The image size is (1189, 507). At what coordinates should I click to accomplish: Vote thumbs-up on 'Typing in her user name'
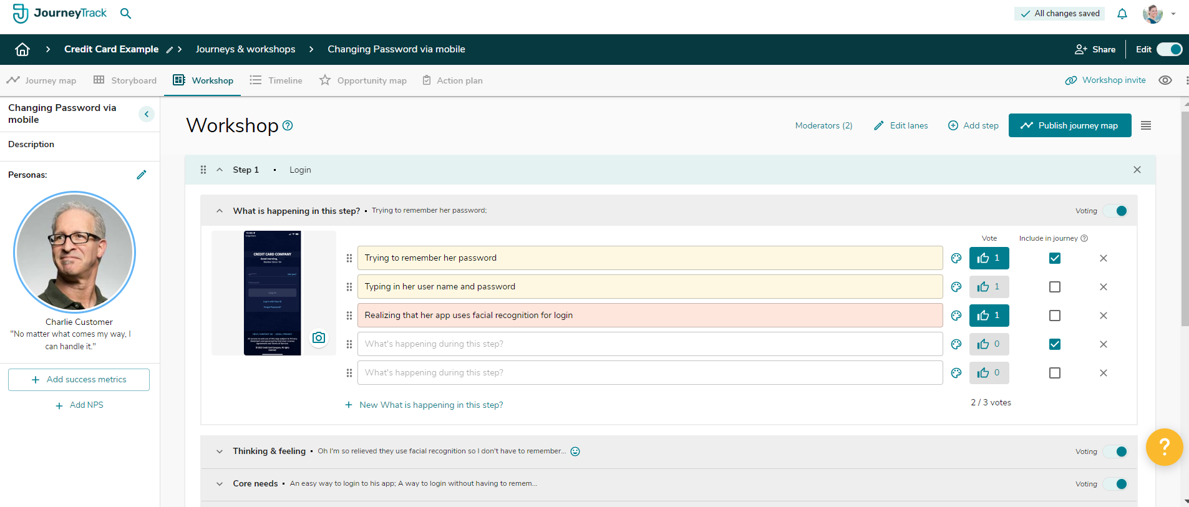coord(989,287)
